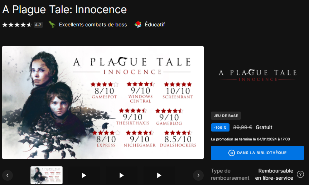
Task: Click the refund help question mark icon
Action: [301, 174]
